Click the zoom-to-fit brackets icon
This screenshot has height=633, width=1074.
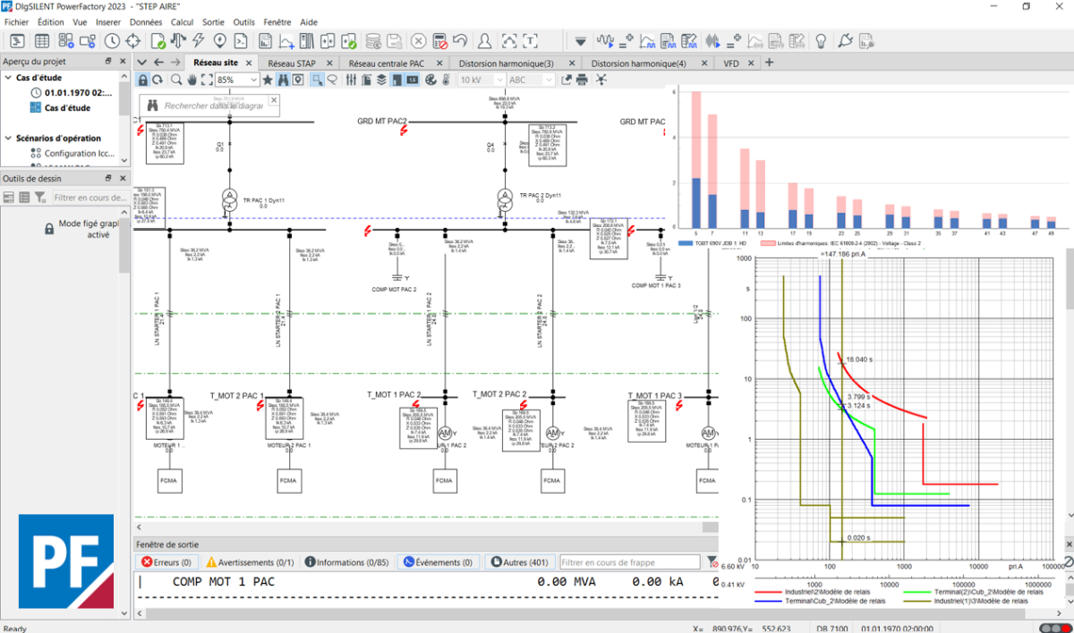click(207, 80)
